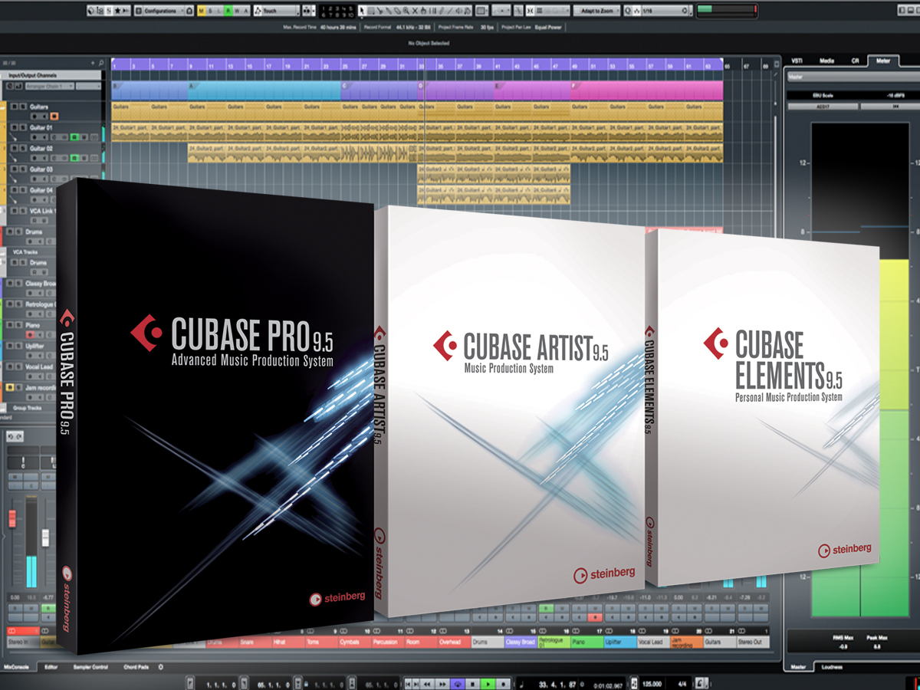Select arranger event F in arranger track
Image resolution: width=920 pixels, height=690 pixels.
point(646,91)
